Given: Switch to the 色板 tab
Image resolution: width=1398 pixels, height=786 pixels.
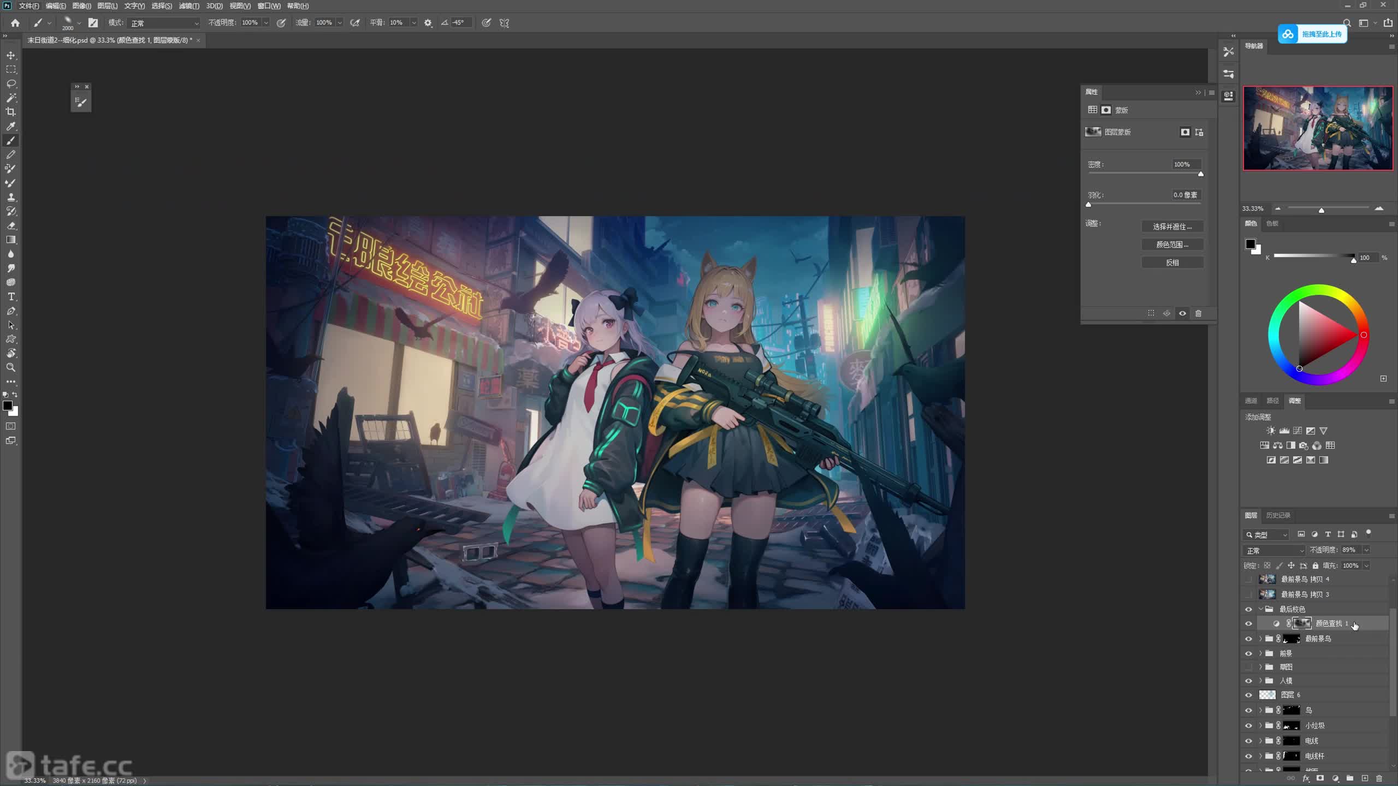Looking at the screenshot, I should point(1272,223).
